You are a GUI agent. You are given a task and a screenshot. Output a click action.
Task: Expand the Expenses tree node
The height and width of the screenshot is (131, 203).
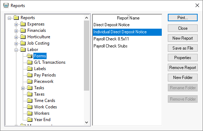16,24
